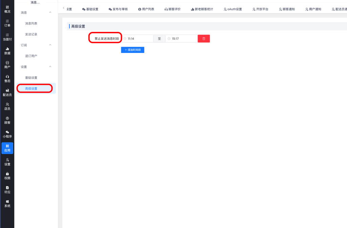Click start time field showing 11:14

(x=138, y=39)
